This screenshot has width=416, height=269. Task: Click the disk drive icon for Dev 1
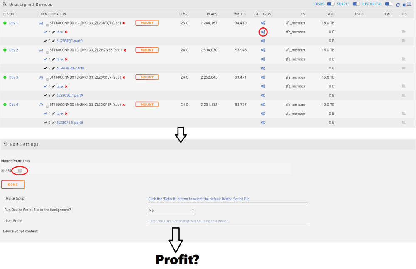pyautogui.click(x=41, y=23)
